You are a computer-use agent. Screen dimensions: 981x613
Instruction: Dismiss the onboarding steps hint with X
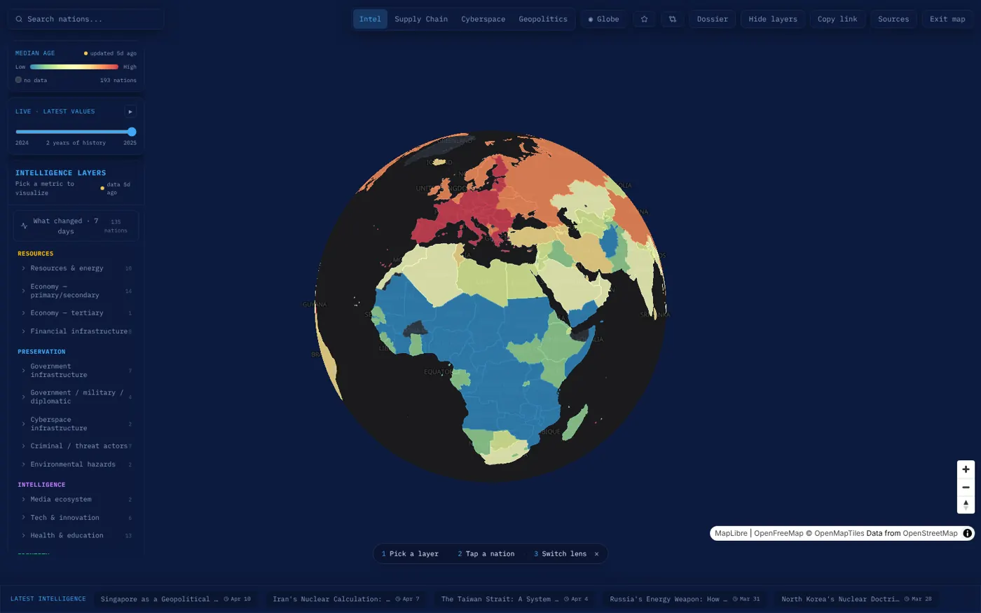pos(596,553)
